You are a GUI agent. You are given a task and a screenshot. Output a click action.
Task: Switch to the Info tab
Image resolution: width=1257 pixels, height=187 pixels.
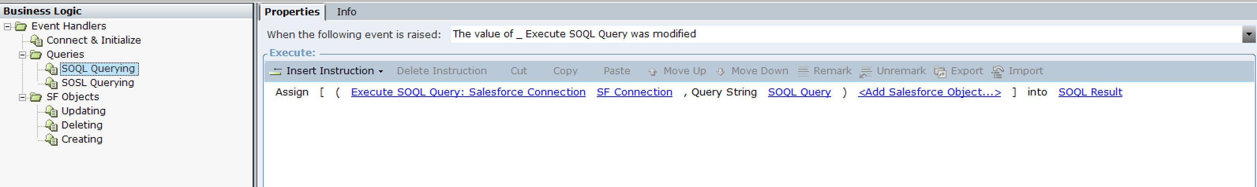click(347, 12)
